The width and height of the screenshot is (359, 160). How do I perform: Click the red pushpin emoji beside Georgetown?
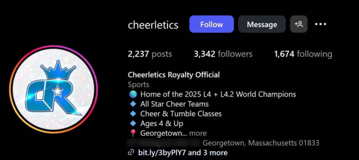(133, 133)
